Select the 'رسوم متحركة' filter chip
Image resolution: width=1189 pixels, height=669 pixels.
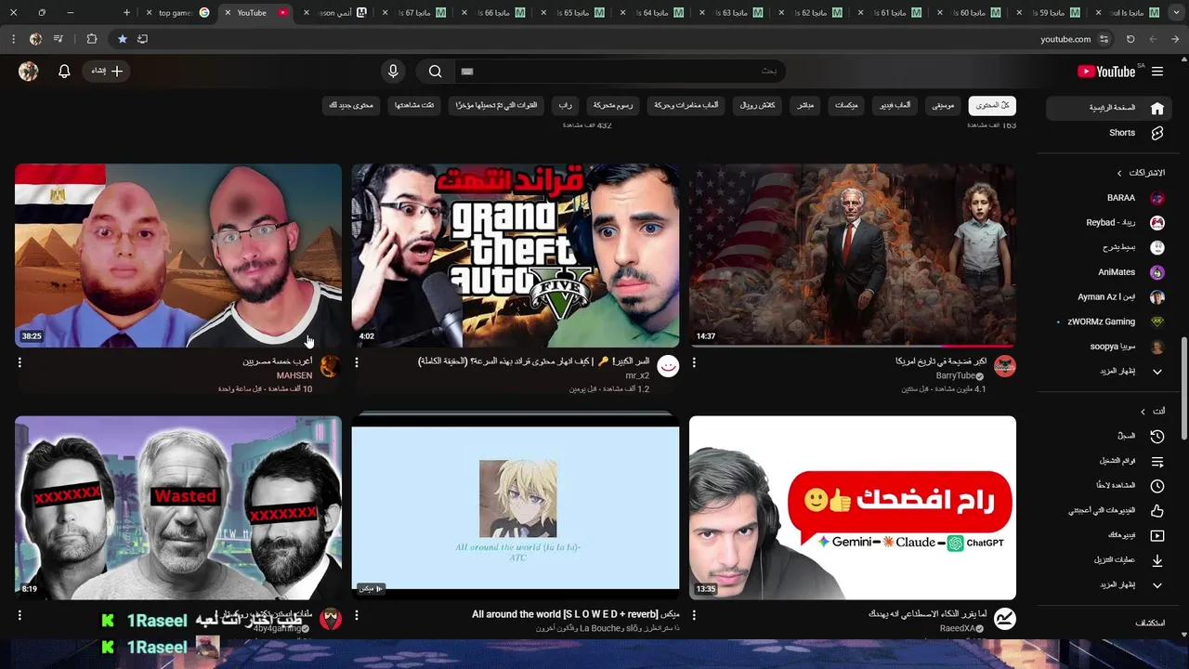point(613,106)
